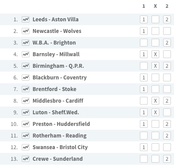Select empty 1 box for Middlesbro - Cardiff

point(144,101)
